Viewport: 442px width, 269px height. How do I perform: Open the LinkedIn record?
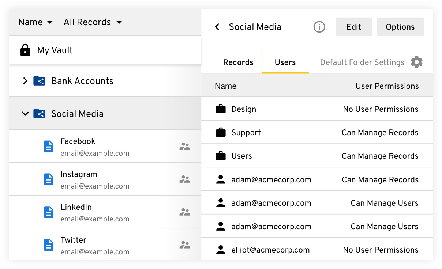[x=105, y=212]
